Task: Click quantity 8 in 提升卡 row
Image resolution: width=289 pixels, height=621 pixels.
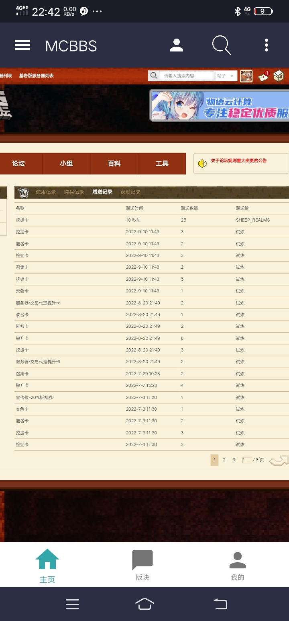Action: click(x=182, y=338)
